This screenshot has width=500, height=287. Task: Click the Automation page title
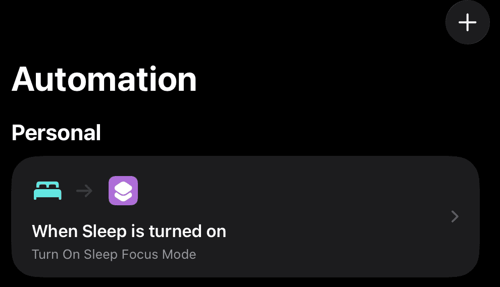tap(104, 79)
